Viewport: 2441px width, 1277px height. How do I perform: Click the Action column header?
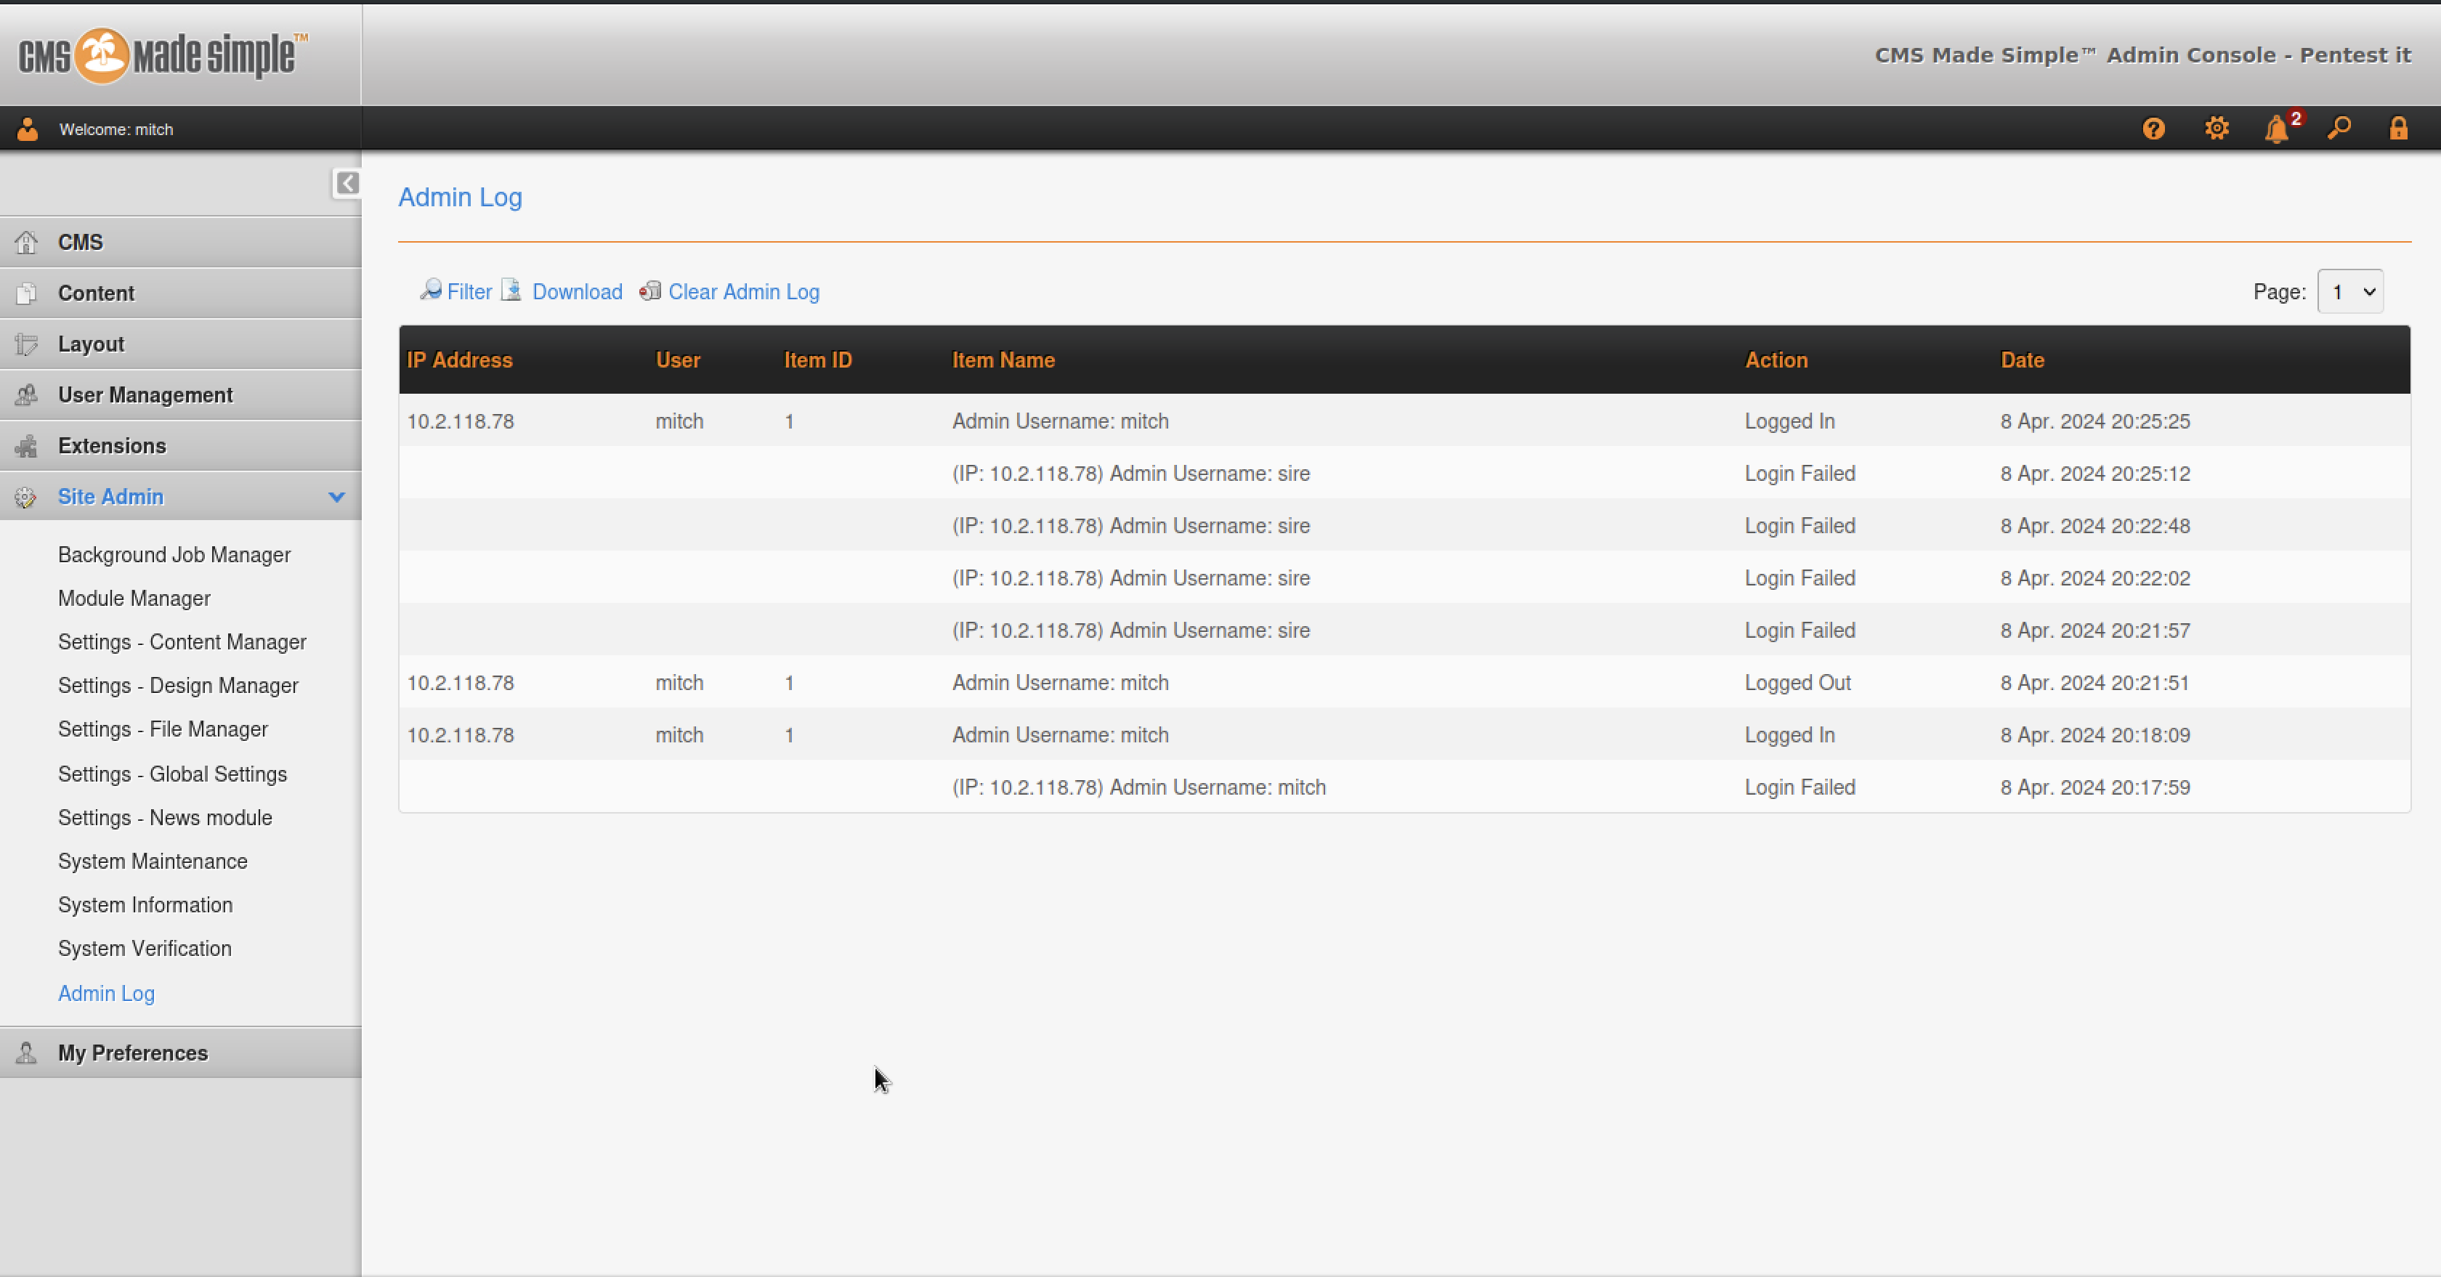1777,360
